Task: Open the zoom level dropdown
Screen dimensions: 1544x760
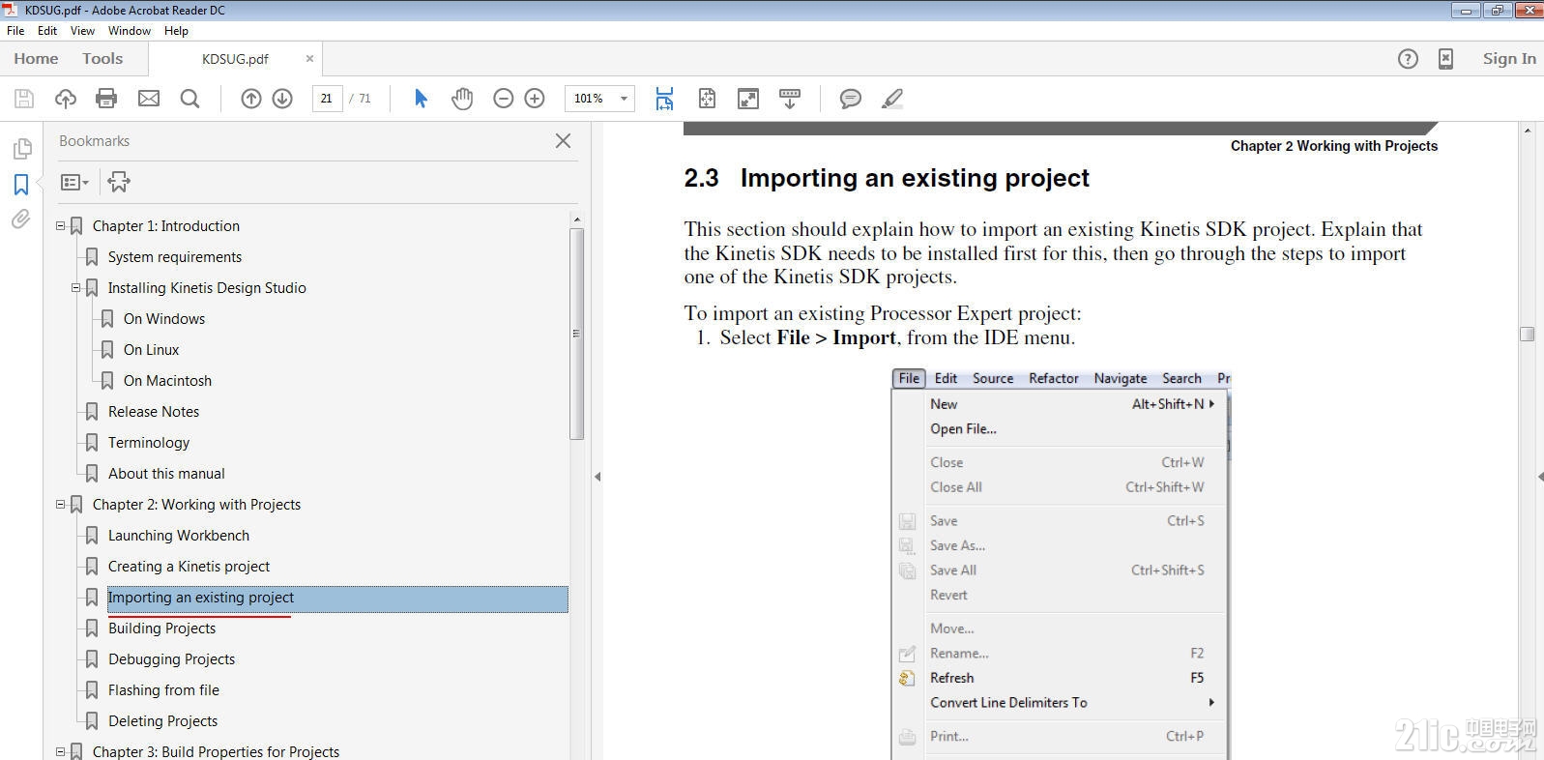Action: pyautogui.click(x=624, y=99)
